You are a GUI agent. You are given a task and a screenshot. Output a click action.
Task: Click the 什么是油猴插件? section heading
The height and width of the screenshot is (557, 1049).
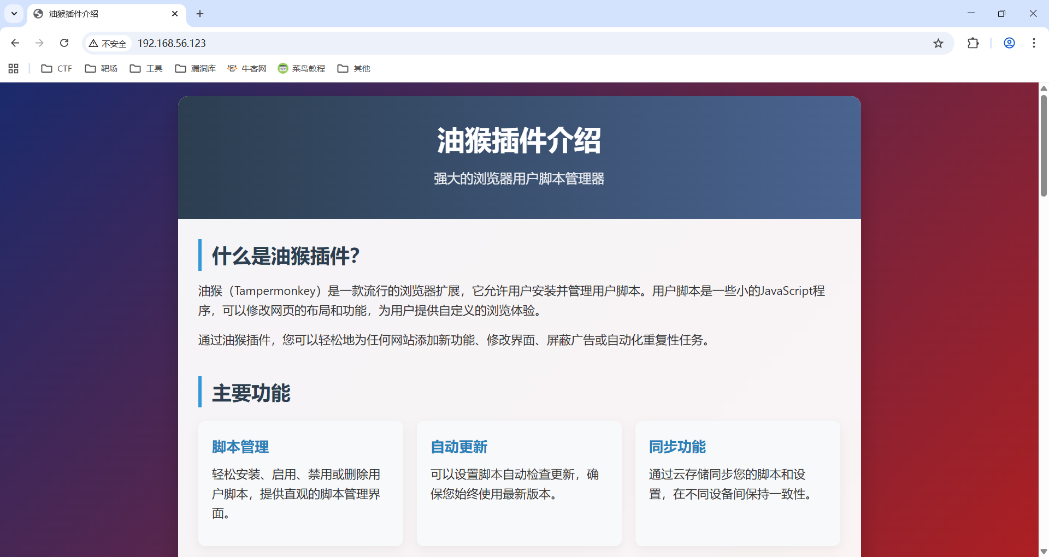[x=286, y=256]
